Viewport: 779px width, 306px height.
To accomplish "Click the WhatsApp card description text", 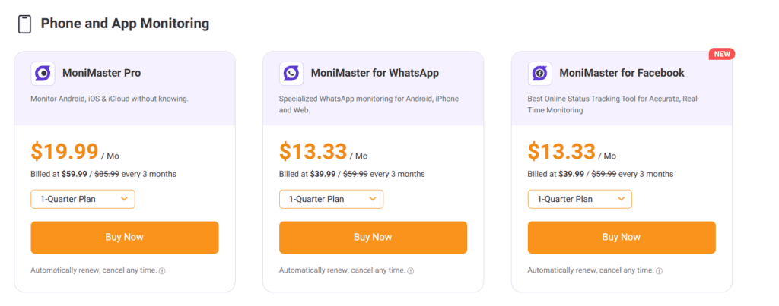I will (x=369, y=104).
